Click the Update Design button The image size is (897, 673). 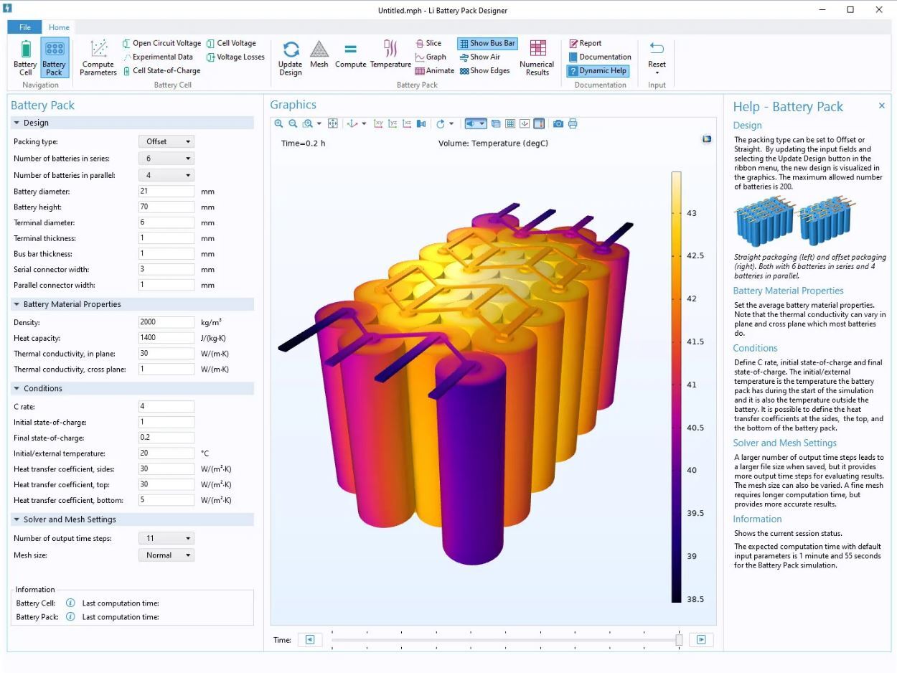click(290, 57)
